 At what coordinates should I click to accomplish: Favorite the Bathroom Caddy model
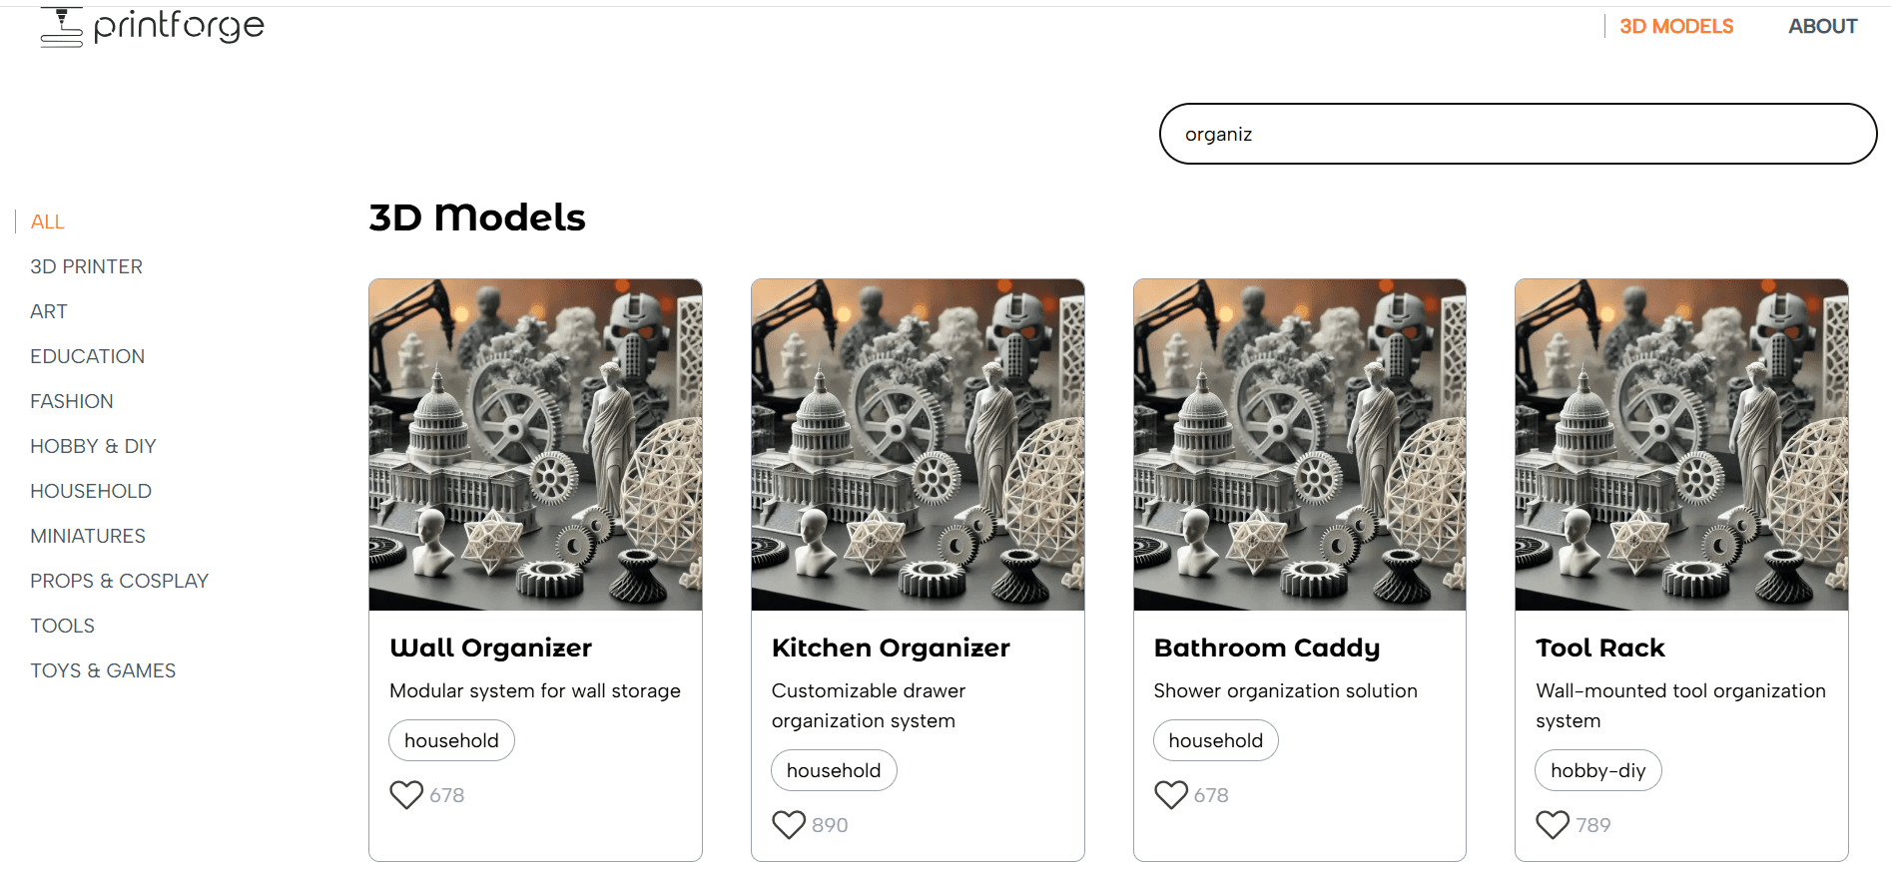[x=1171, y=794]
